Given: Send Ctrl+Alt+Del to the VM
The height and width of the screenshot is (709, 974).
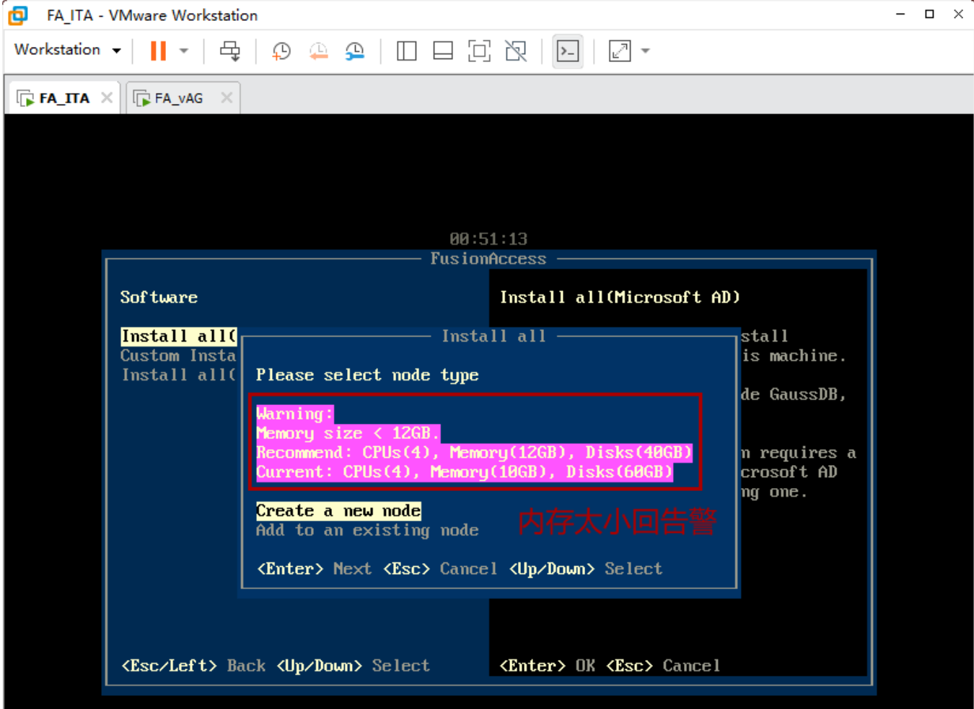Looking at the screenshot, I should pos(230,51).
